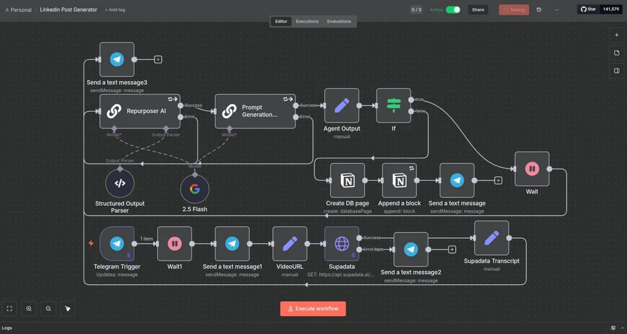This screenshot has width=627, height=334.
Task: Click the Execute workflow button
Action: point(313,308)
